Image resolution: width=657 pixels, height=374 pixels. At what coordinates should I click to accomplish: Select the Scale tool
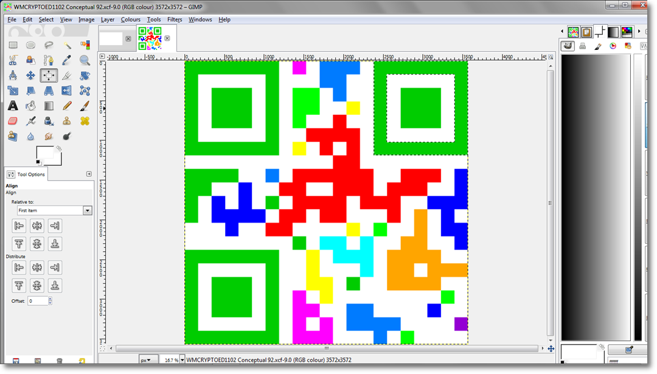(x=13, y=91)
